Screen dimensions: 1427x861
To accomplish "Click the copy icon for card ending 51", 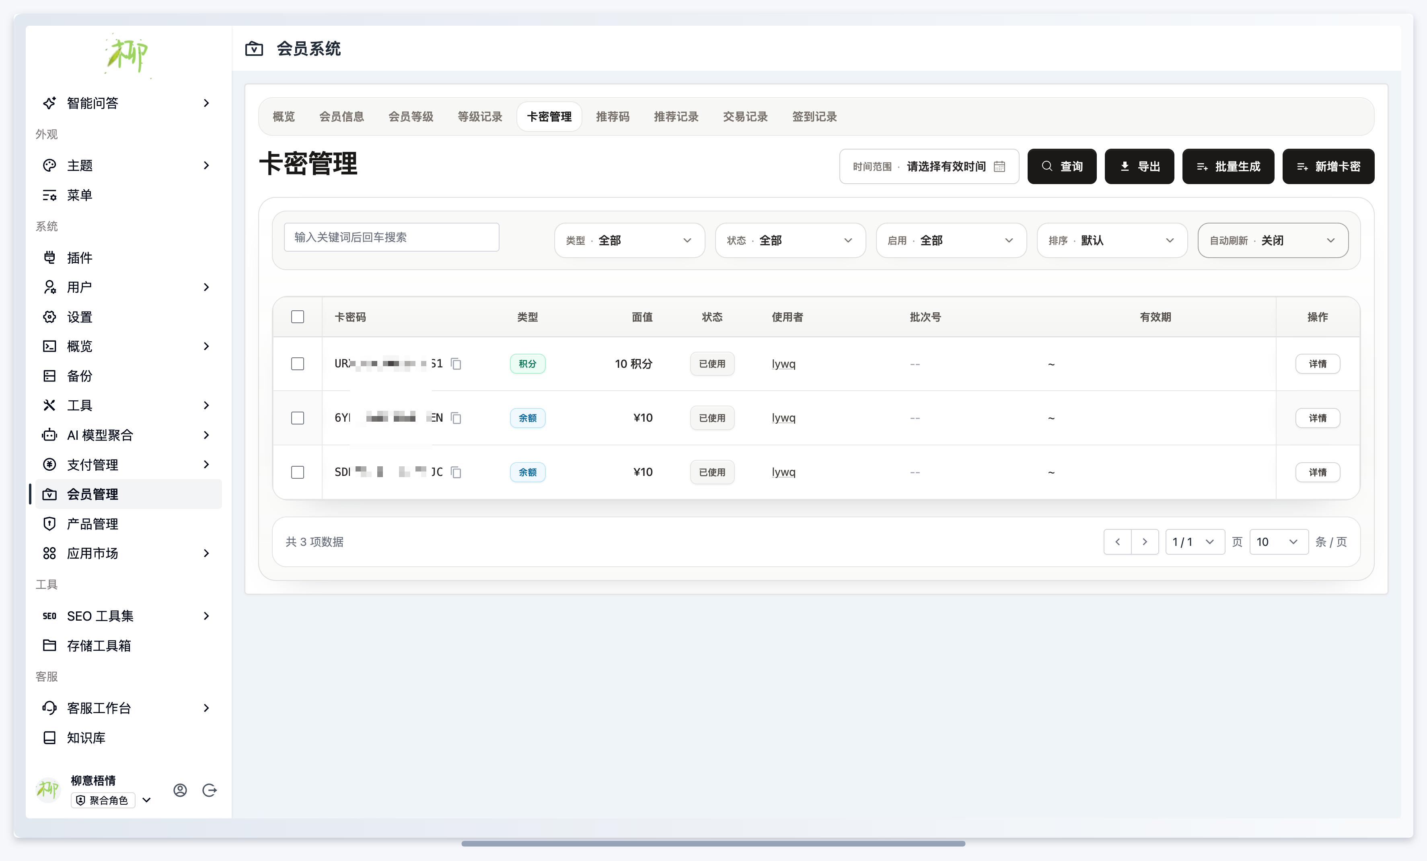I will [456, 363].
